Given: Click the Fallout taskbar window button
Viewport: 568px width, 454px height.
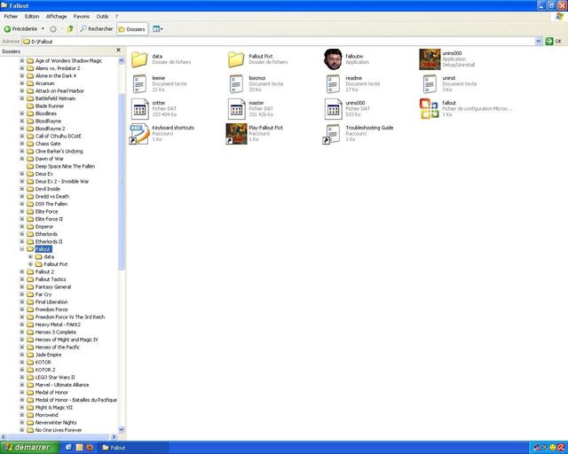Looking at the screenshot, I should (133, 448).
